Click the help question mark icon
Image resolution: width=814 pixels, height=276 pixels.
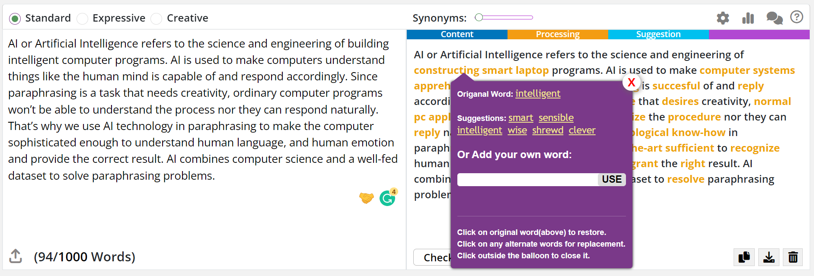(x=797, y=17)
